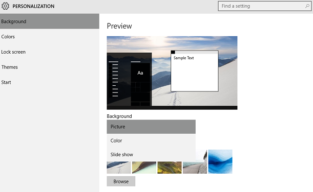This screenshot has width=313, height=192.
Task: Open the Start settings section
Action: point(50,82)
